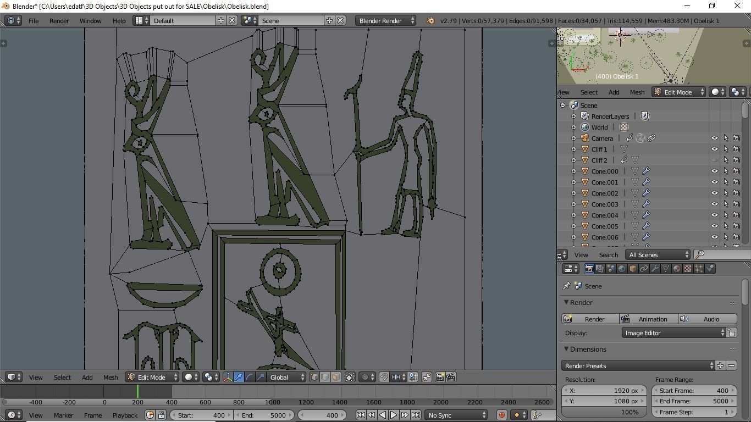Click the OpenGL render camera icon in viewport header

(440, 377)
